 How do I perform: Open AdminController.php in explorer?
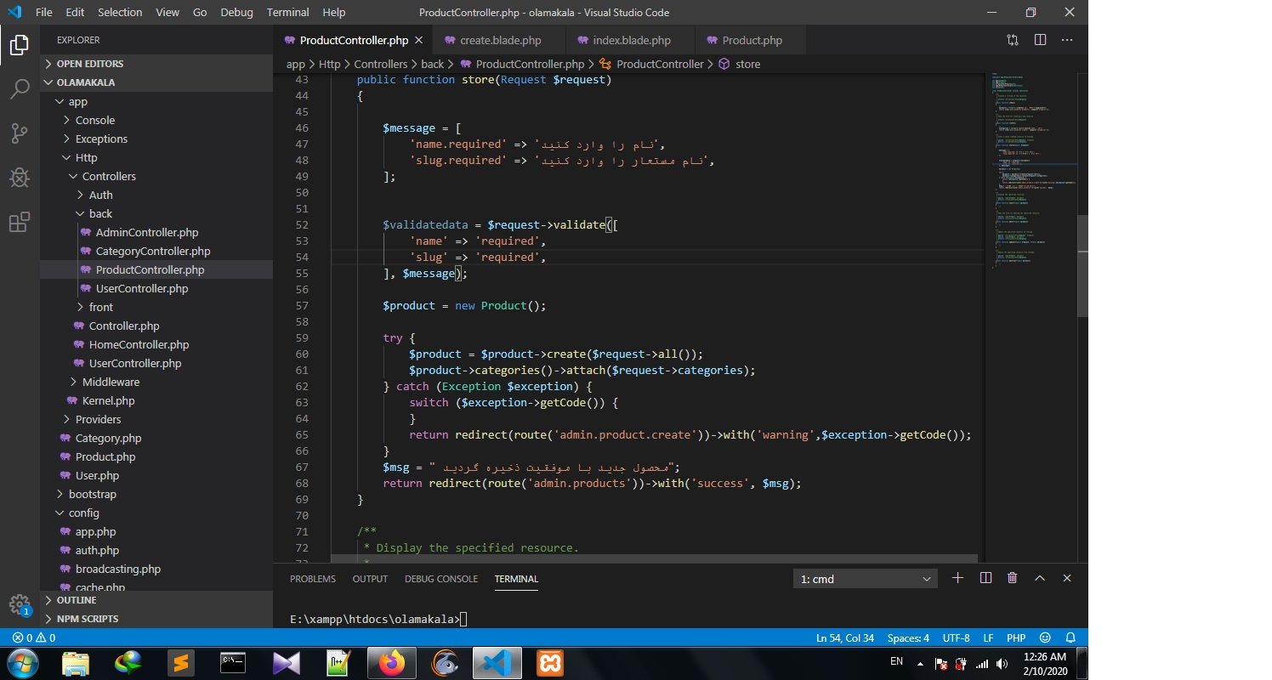tap(156, 232)
